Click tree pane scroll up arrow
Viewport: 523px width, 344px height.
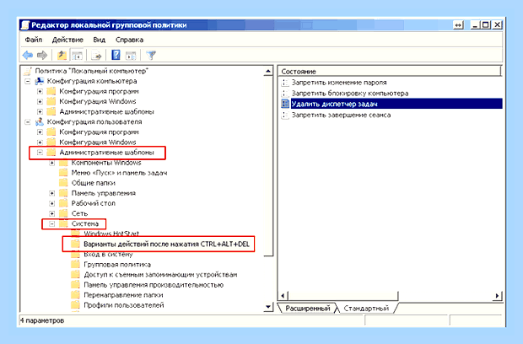[x=268, y=71]
